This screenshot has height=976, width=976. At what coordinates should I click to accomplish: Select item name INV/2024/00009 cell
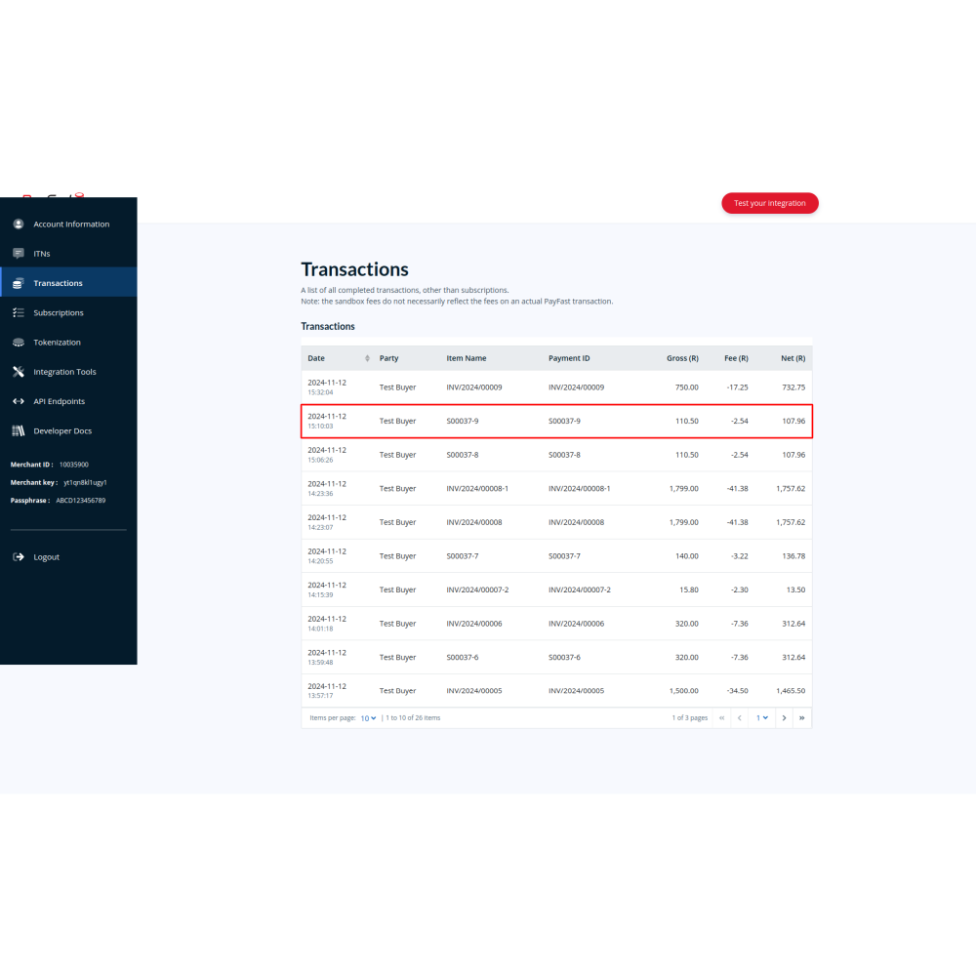(474, 387)
